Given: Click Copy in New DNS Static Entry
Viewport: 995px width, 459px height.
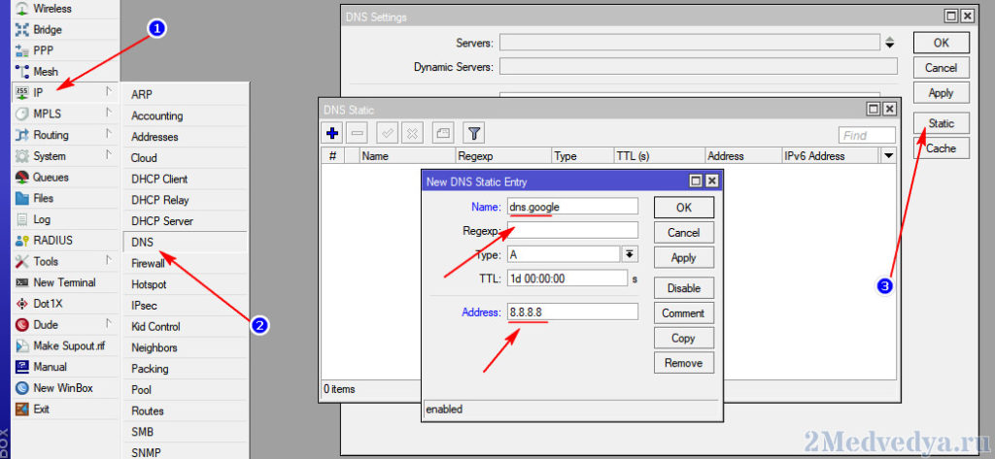Looking at the screenshot, I should (x=684, y=338).
